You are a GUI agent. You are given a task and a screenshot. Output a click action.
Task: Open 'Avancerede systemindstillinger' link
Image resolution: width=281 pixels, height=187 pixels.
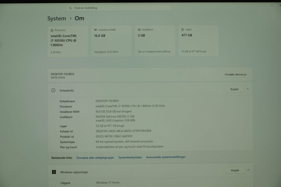coord(166,157)
